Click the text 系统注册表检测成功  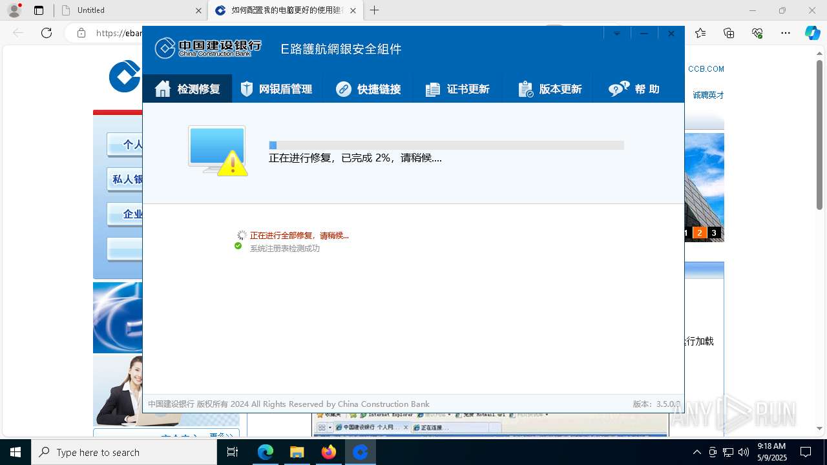285,249
